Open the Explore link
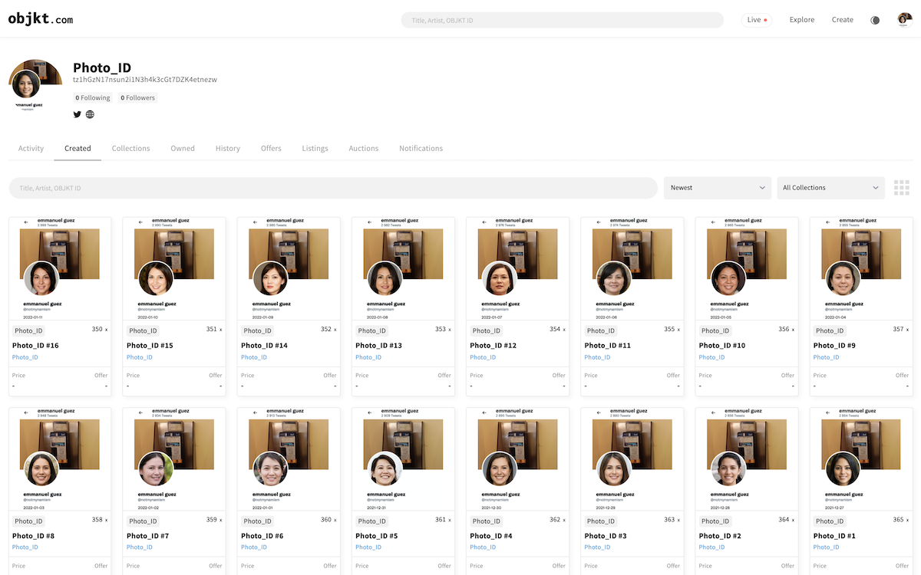 tap(802, 20)
